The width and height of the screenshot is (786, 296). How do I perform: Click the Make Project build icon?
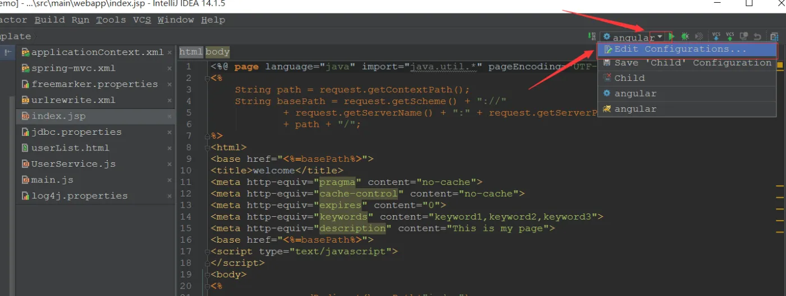(x=592, y=37)
